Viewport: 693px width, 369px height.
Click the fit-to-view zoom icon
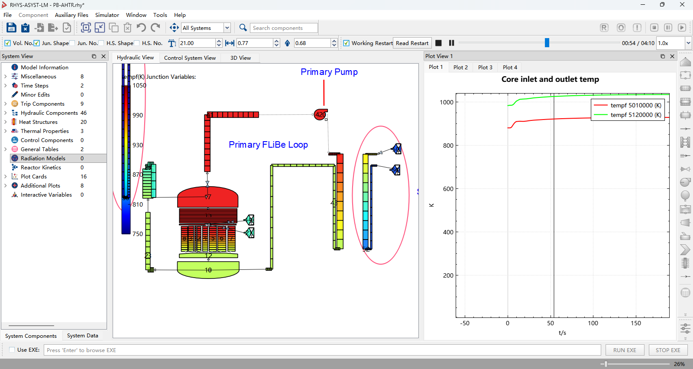(x=86, y=28)
